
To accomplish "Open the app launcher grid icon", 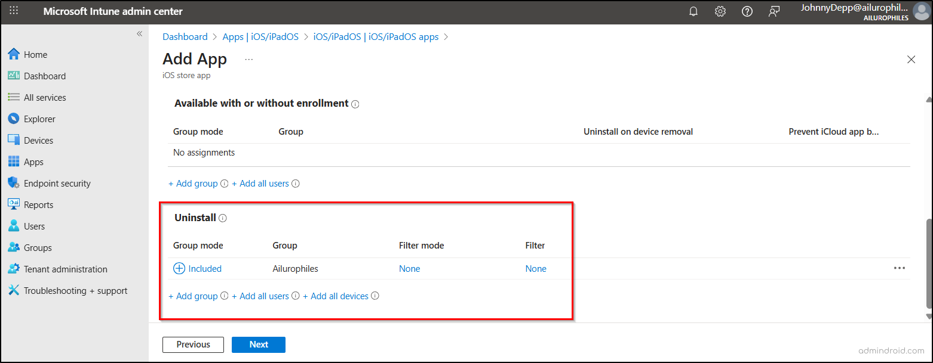I will coord(14,11).
